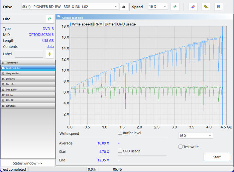Enable the Buffer level checkbox

(x=120, y=133)
